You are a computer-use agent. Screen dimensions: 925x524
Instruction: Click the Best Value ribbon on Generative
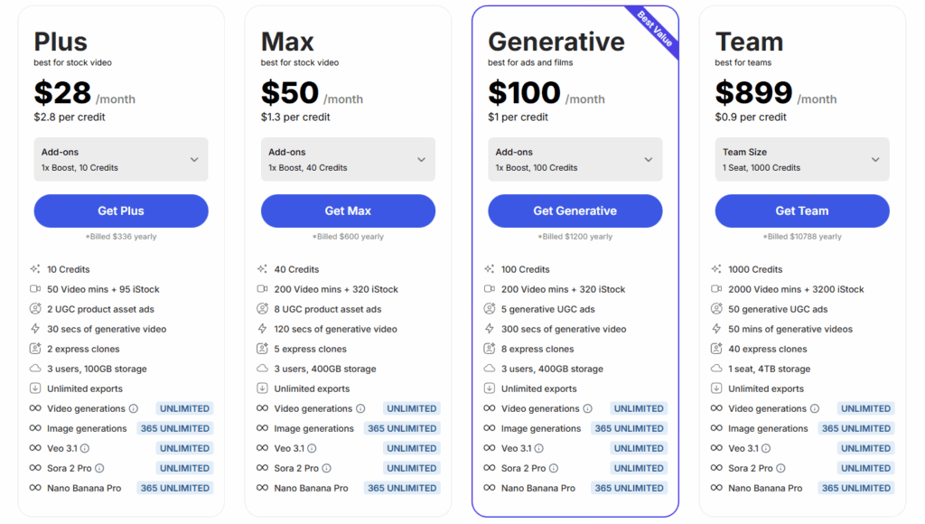[652, 27]
